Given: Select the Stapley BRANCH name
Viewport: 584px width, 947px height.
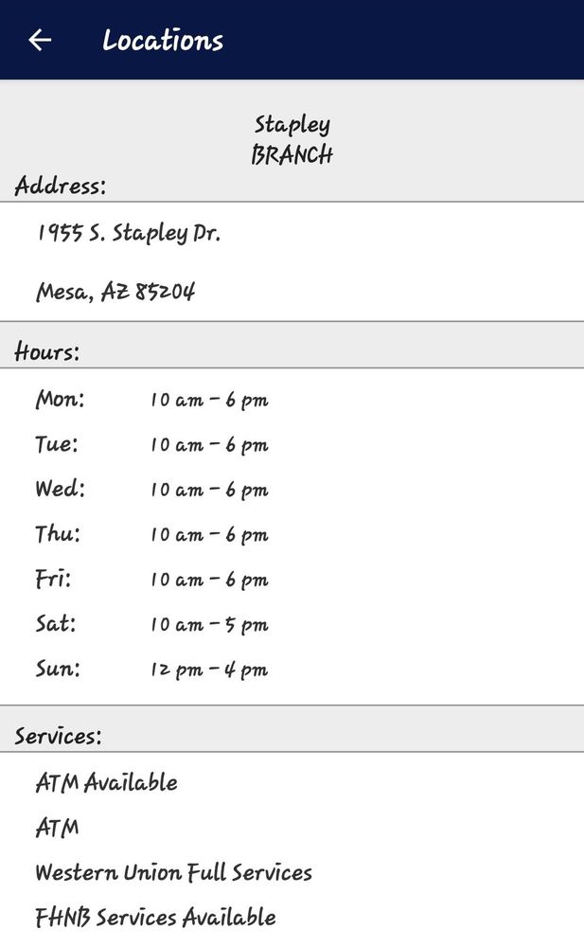Looking at the screenshot, I should [292, 139].
